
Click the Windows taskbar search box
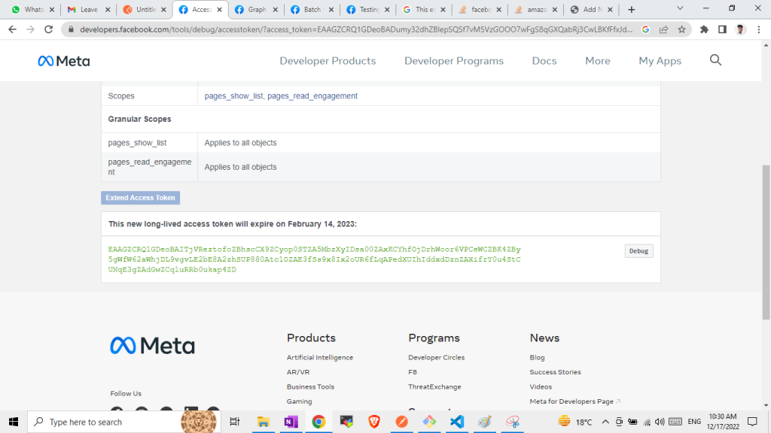pos(105,422)
